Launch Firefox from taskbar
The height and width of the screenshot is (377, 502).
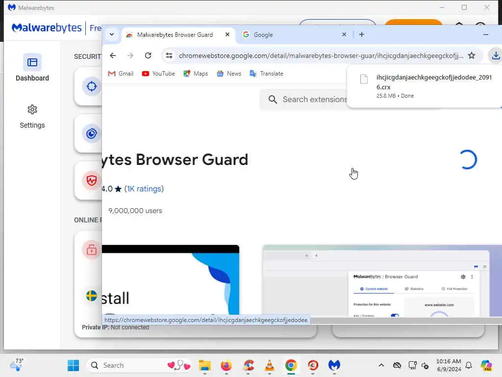pos(226,365)
